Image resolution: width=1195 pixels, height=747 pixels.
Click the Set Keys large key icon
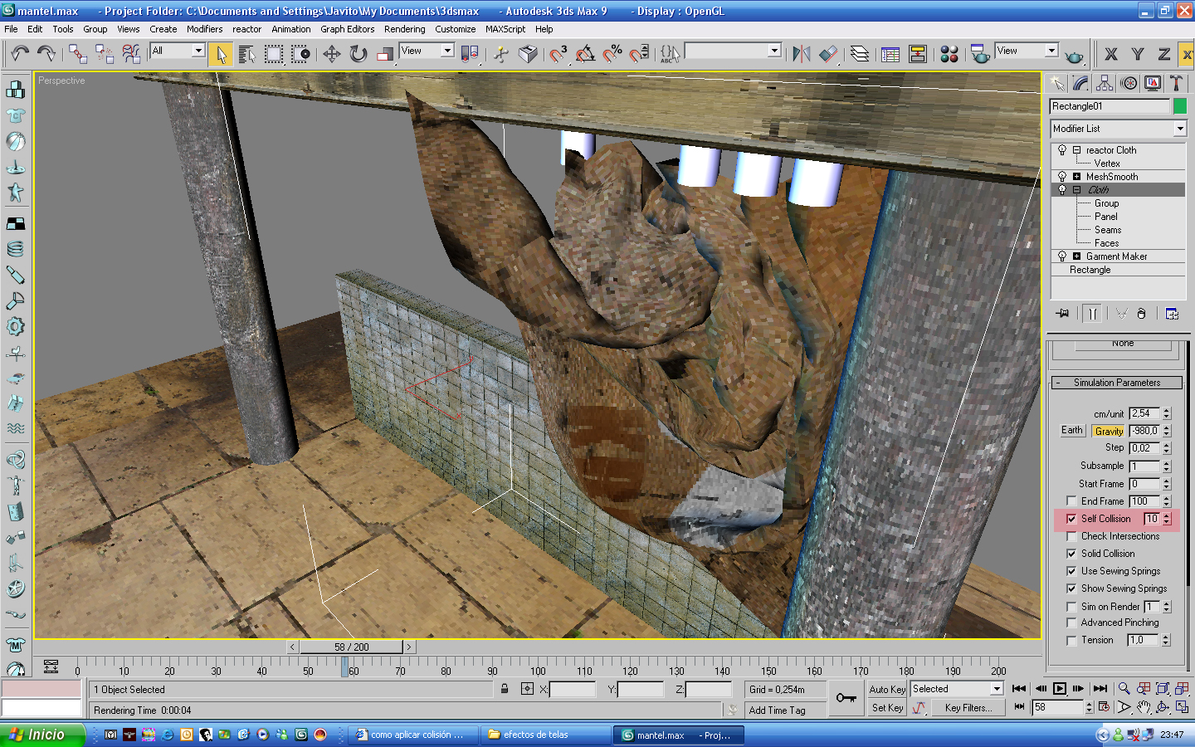click(x=846, y=698)
